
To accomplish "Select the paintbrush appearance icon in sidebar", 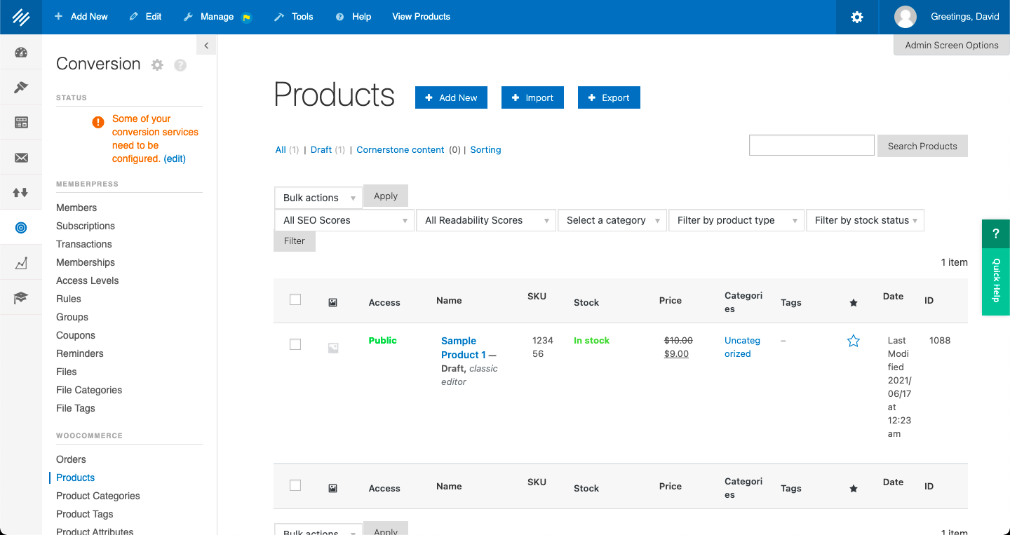I will pyautogui.click(x=21, y=87).
